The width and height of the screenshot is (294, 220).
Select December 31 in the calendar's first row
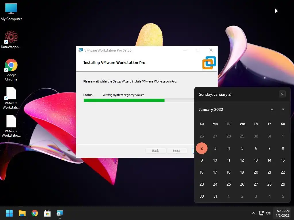click(x=269, y=136)
